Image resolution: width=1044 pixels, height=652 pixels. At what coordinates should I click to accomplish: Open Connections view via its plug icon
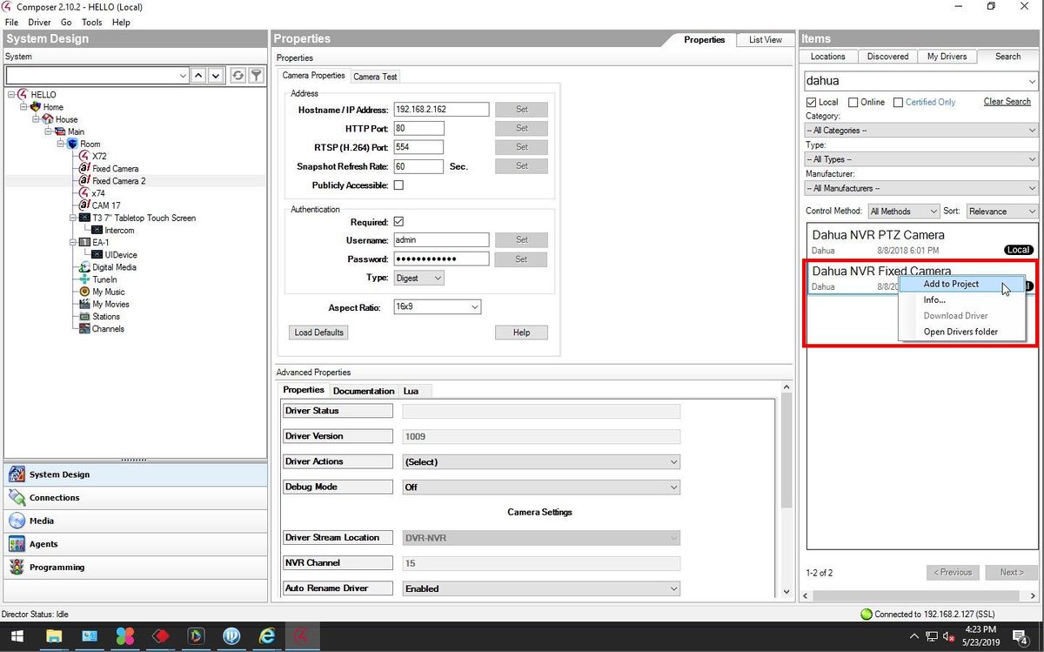coord(17,498)
